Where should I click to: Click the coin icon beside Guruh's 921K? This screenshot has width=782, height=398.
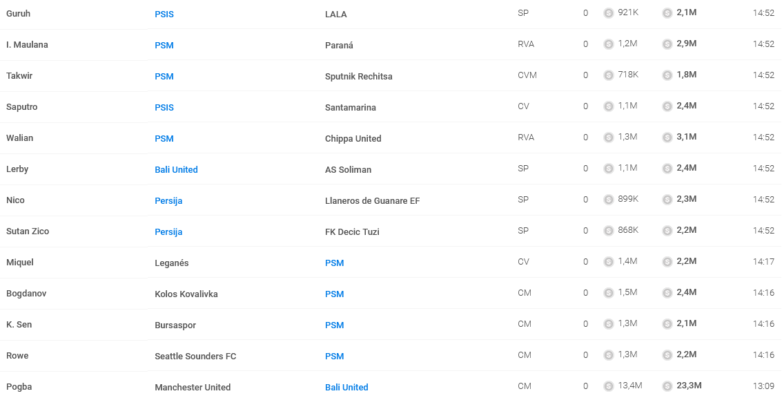pos(609,13)
